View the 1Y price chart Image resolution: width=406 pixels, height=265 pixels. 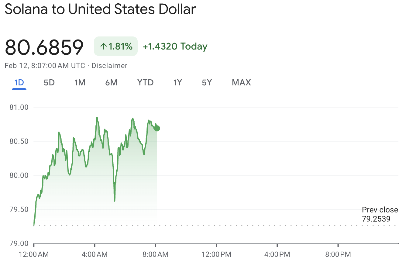tap(178, 82)
